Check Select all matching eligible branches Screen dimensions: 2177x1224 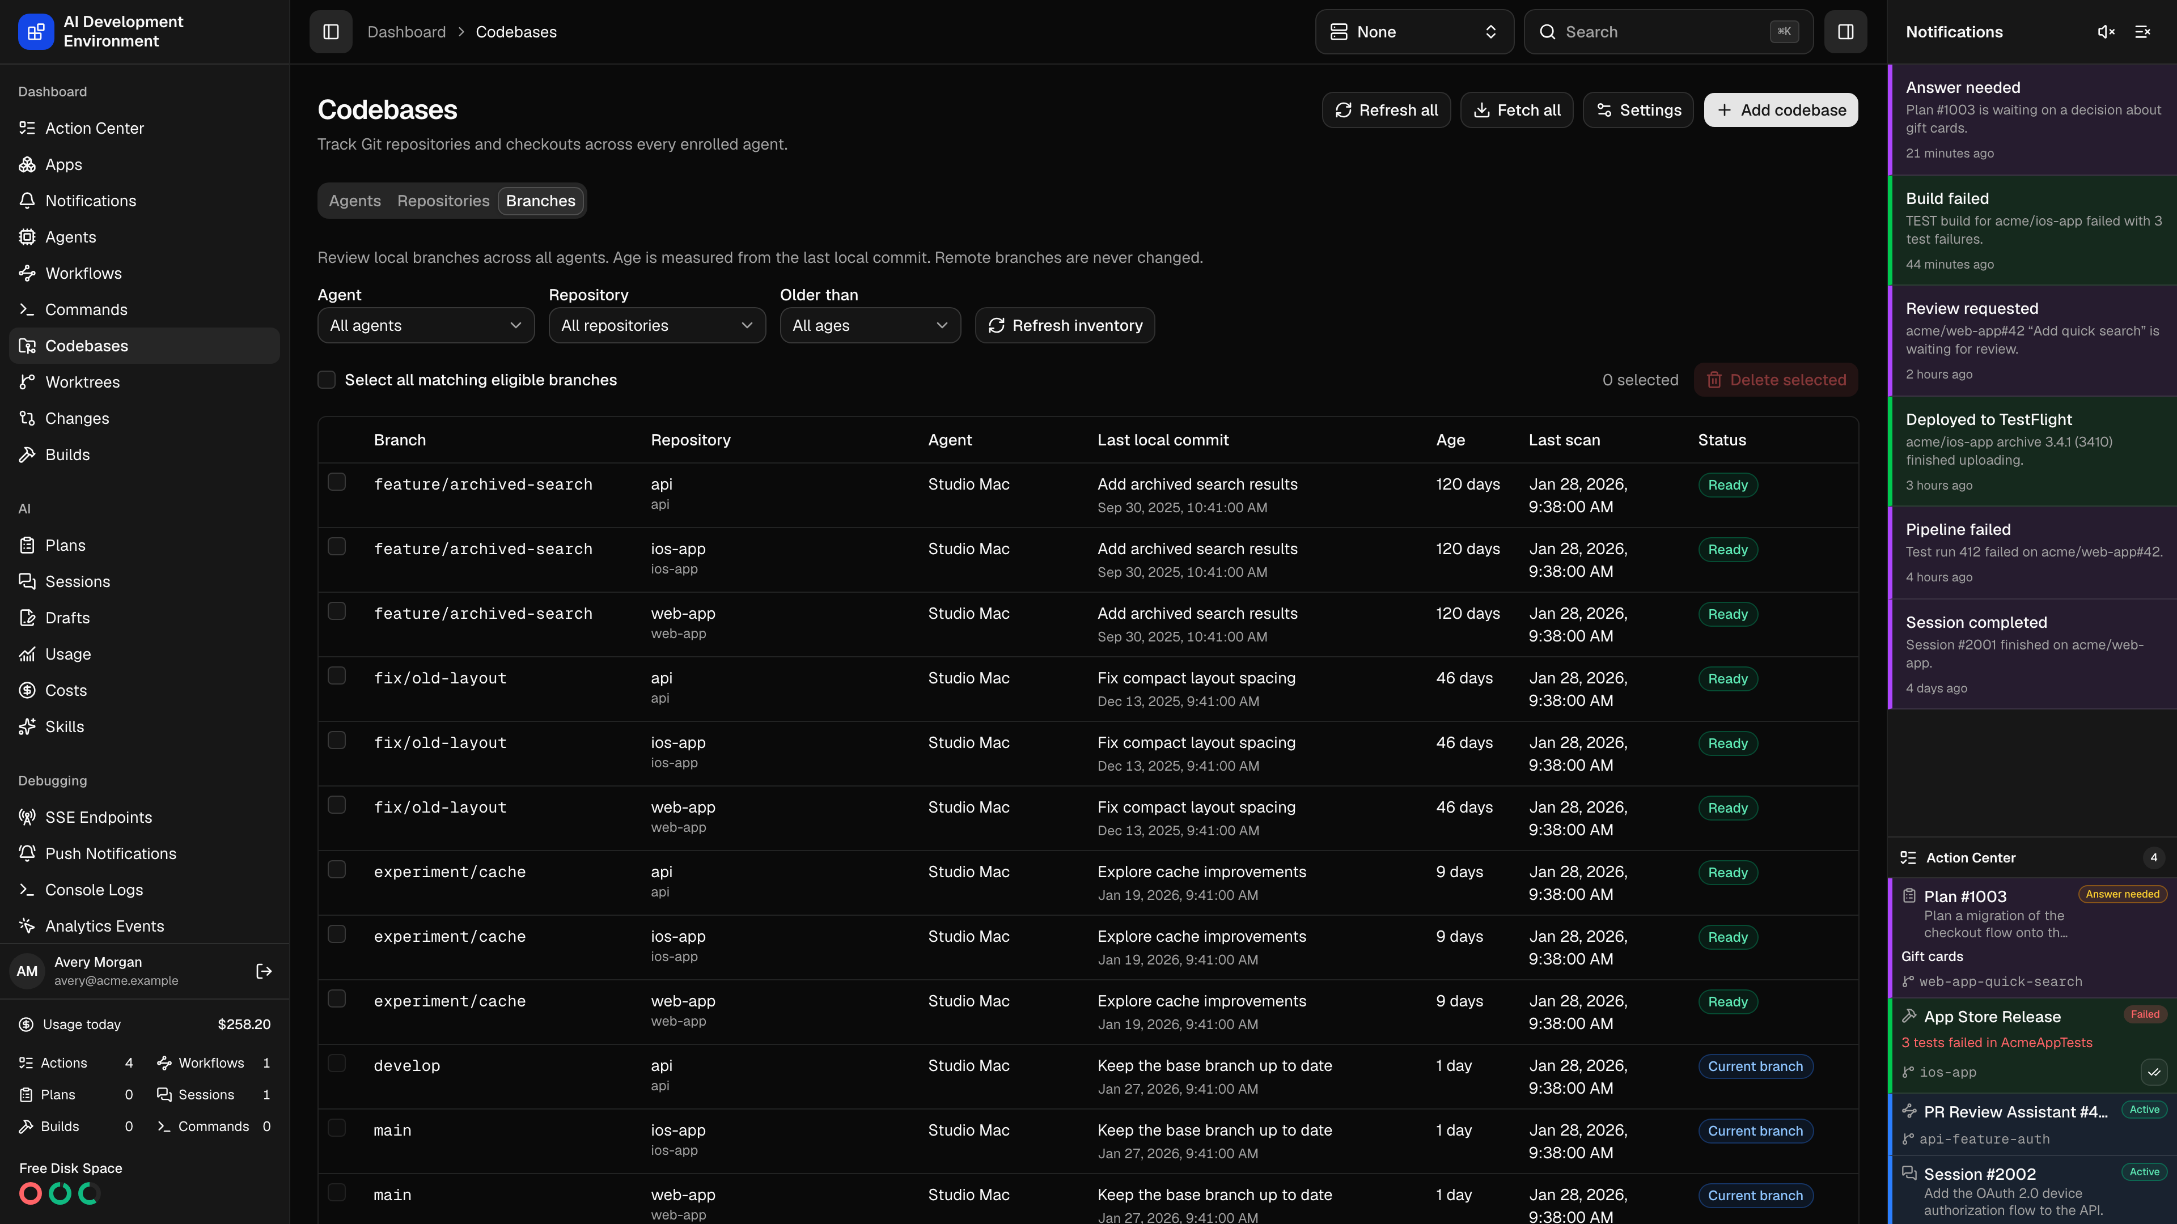326,380
